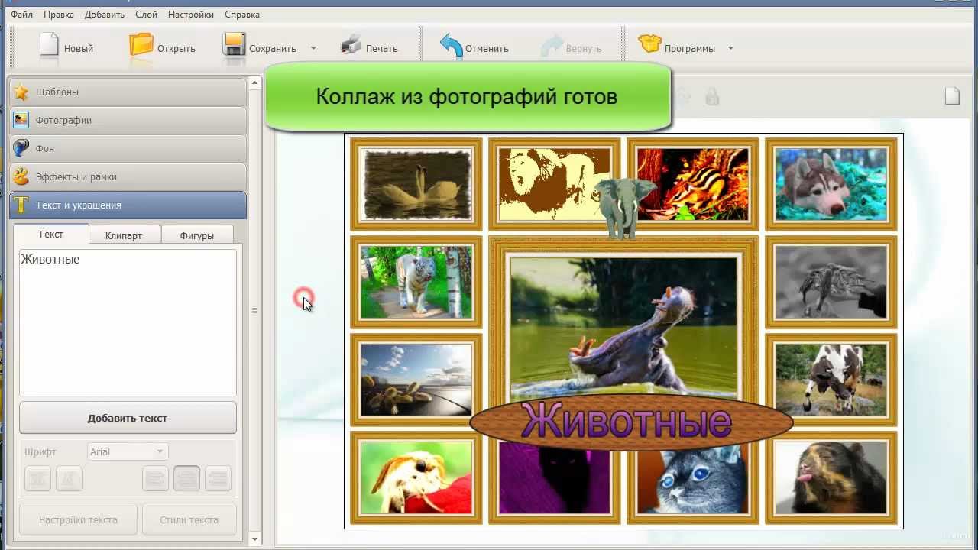Click the Добавить текст button

128,418
